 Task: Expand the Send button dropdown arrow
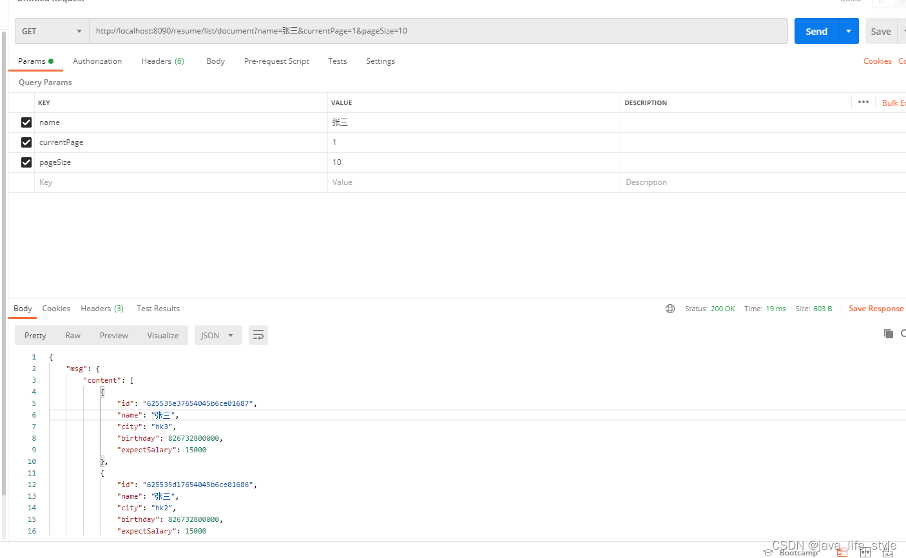point(849,31)
